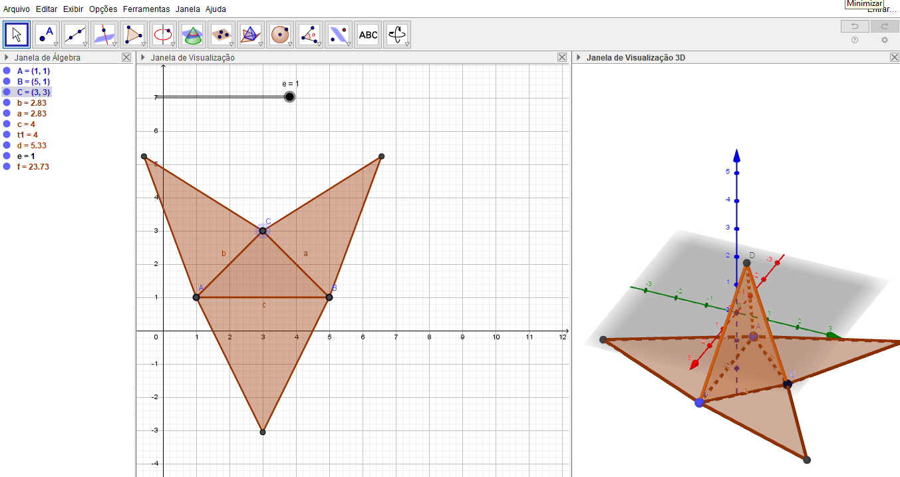Toggle visibility of slider e = 1
Viewport: 900px width, 477px height.
click(7, 156)
